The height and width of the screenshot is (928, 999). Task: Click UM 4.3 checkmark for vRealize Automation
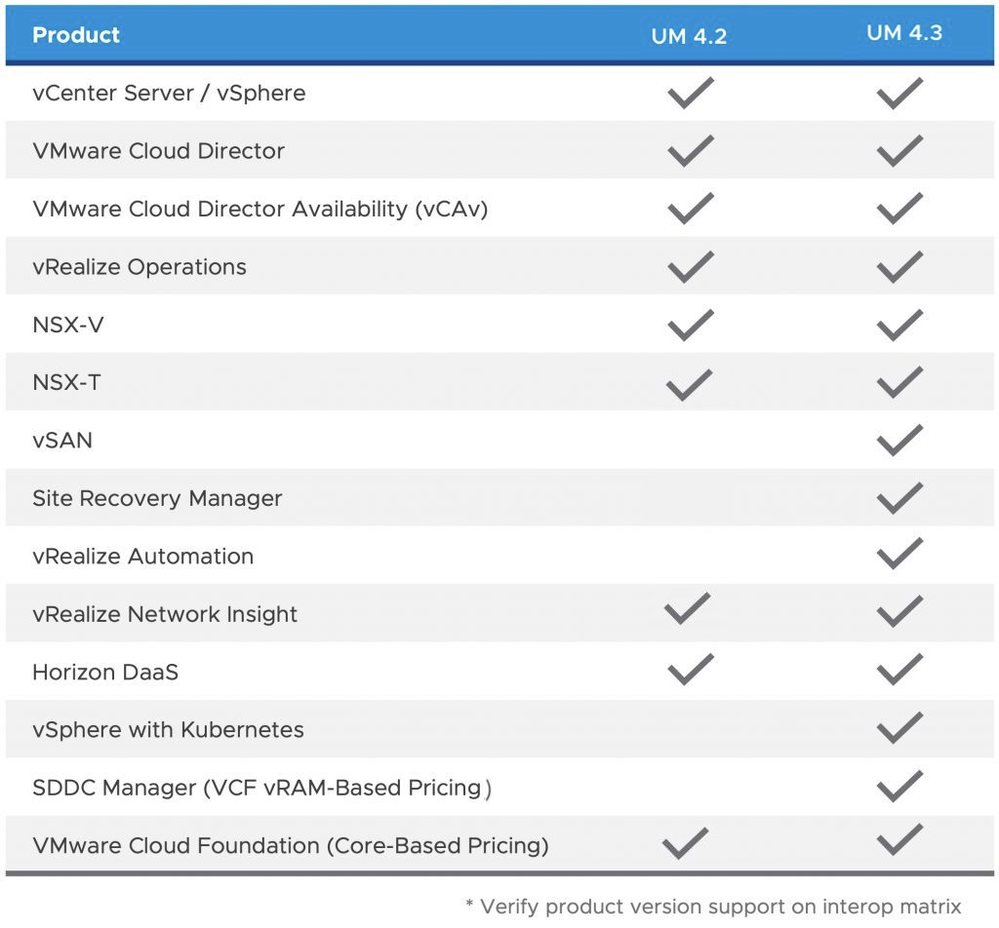[x=899, y=556]
